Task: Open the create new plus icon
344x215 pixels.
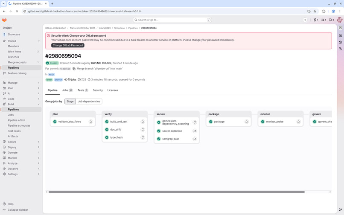Action: click(305, 20)
